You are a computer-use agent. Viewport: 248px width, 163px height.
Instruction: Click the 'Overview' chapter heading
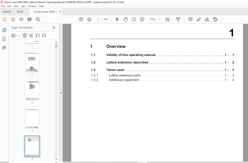coord(116,47)
